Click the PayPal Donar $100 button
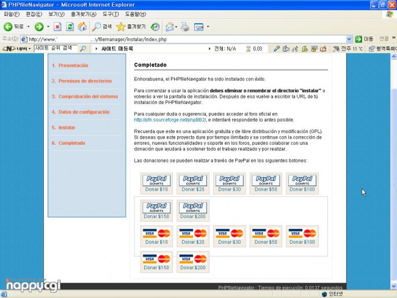 [302, 184]
